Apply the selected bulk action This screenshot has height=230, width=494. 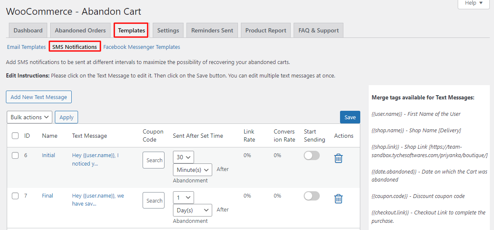[x=67, y=117]
